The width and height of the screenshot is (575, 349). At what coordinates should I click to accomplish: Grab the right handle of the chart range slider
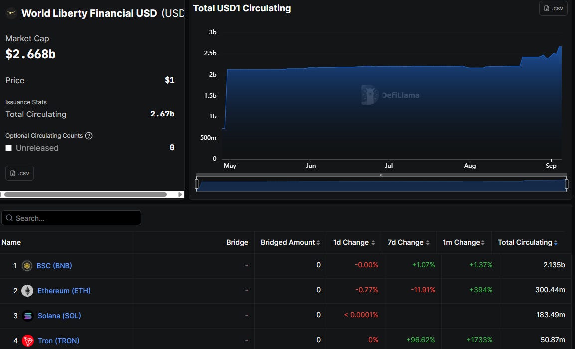coord(566,184)
